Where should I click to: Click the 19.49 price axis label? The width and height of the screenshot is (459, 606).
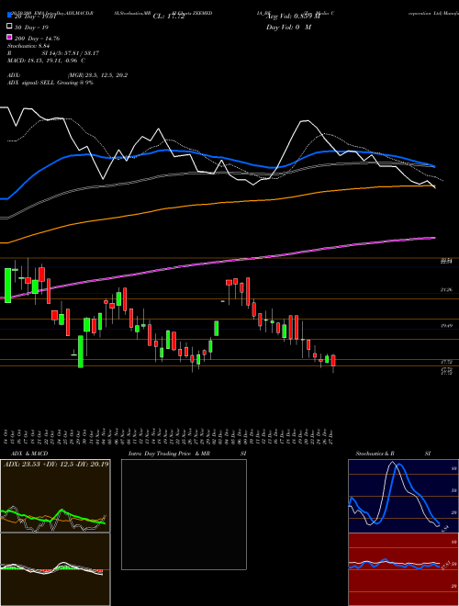point(446,326)
